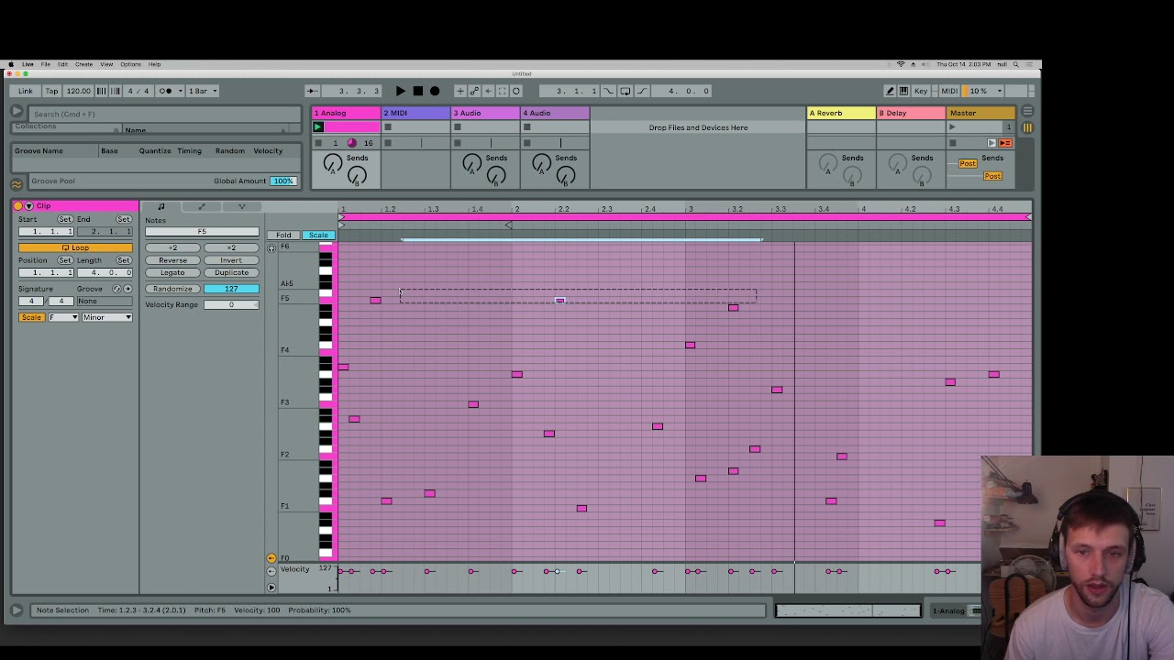Open the Options menu

(130, 64)
